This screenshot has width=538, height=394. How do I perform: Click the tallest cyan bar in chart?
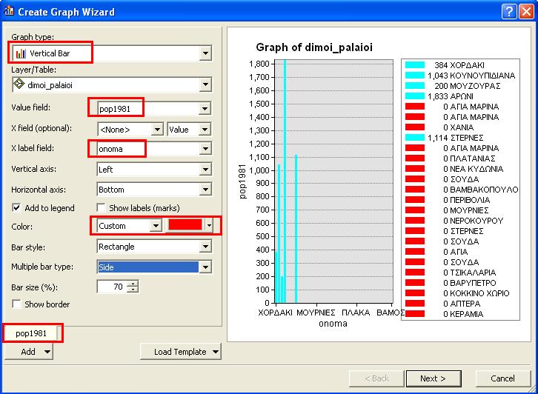pos(285,181)
